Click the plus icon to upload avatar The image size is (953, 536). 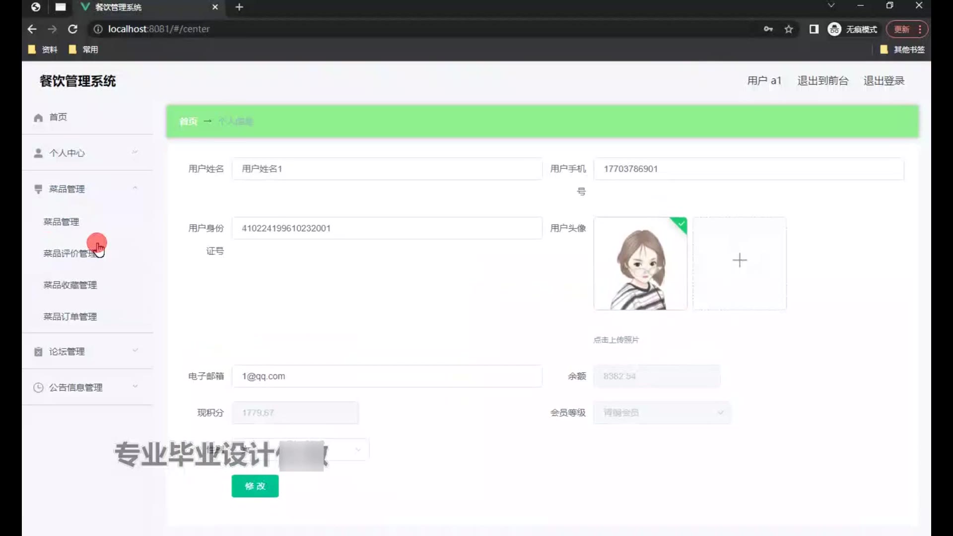click(x=739, y=261)
